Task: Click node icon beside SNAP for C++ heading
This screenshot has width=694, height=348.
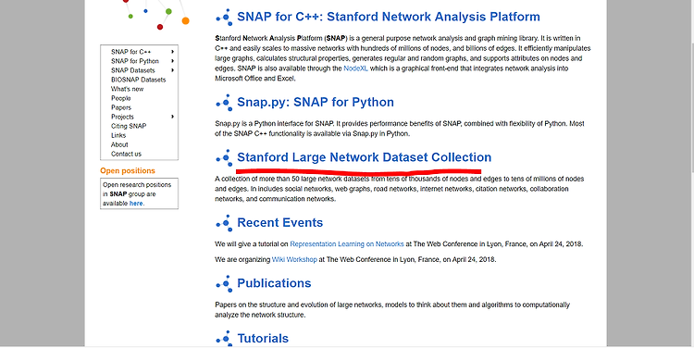Action: point(225,17)
